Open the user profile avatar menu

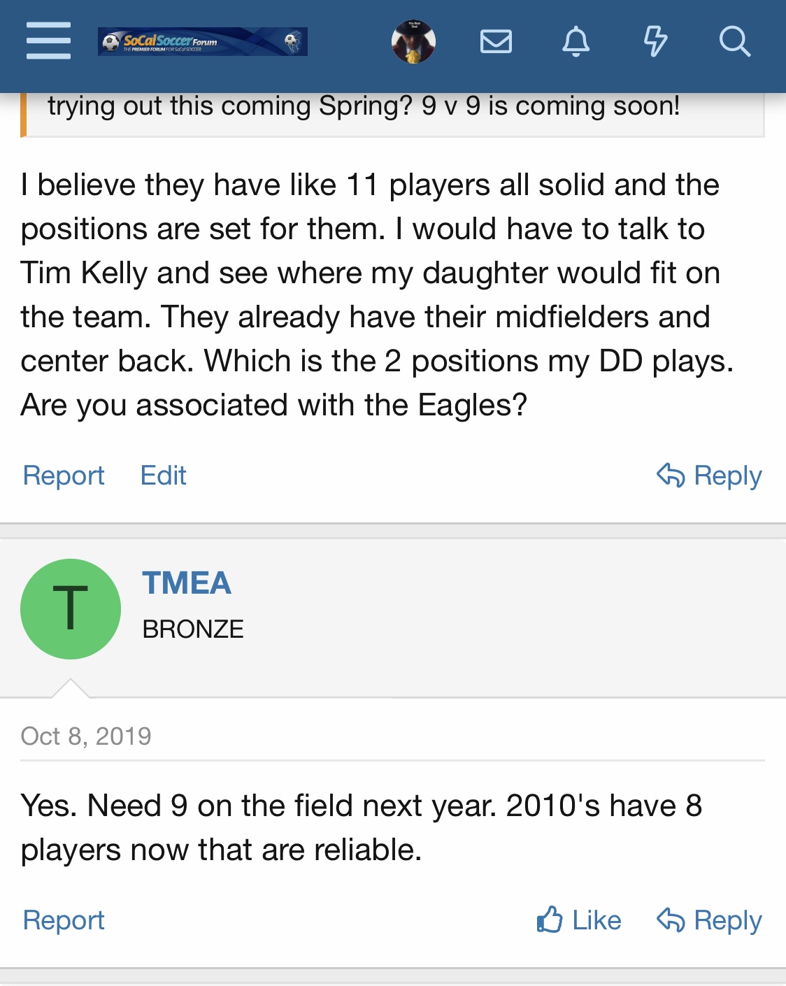click(x=413, y=42)
